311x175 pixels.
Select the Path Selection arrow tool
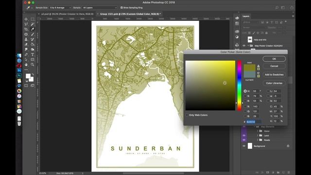(x=26, y=59)
